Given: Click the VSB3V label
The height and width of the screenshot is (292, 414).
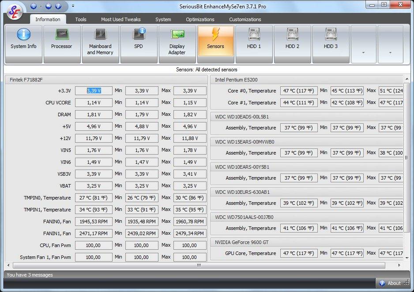Looking at the screenshot, I should point(64,174).
